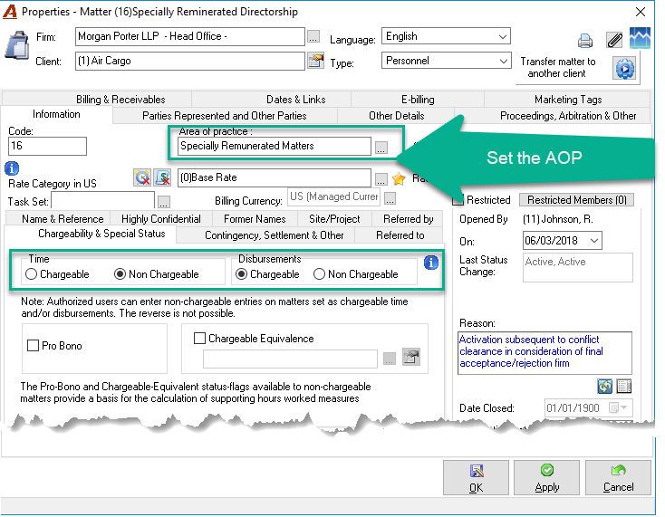Open the Task Set ellipsis browse button
The width and height of the screenshot is (665, 517).
pos(164,202)
